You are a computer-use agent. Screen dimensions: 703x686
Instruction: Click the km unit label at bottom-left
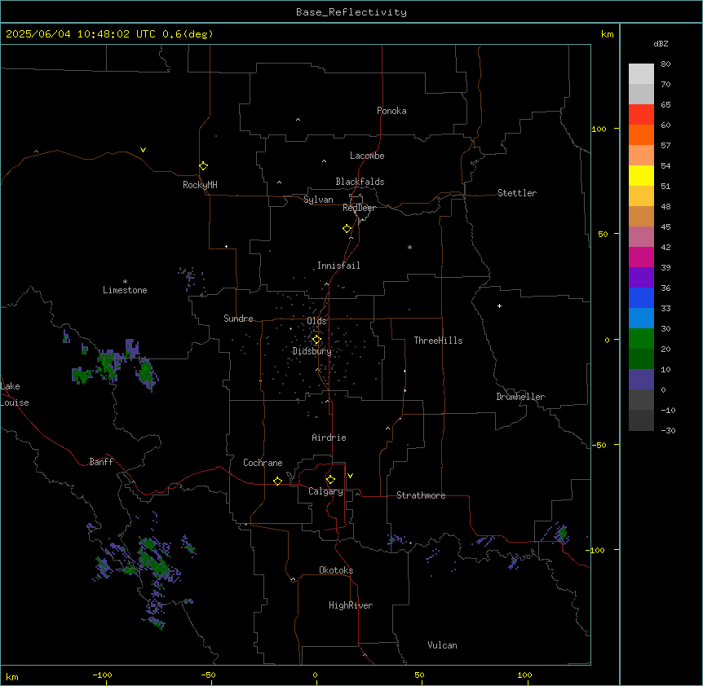click(12, 676)
